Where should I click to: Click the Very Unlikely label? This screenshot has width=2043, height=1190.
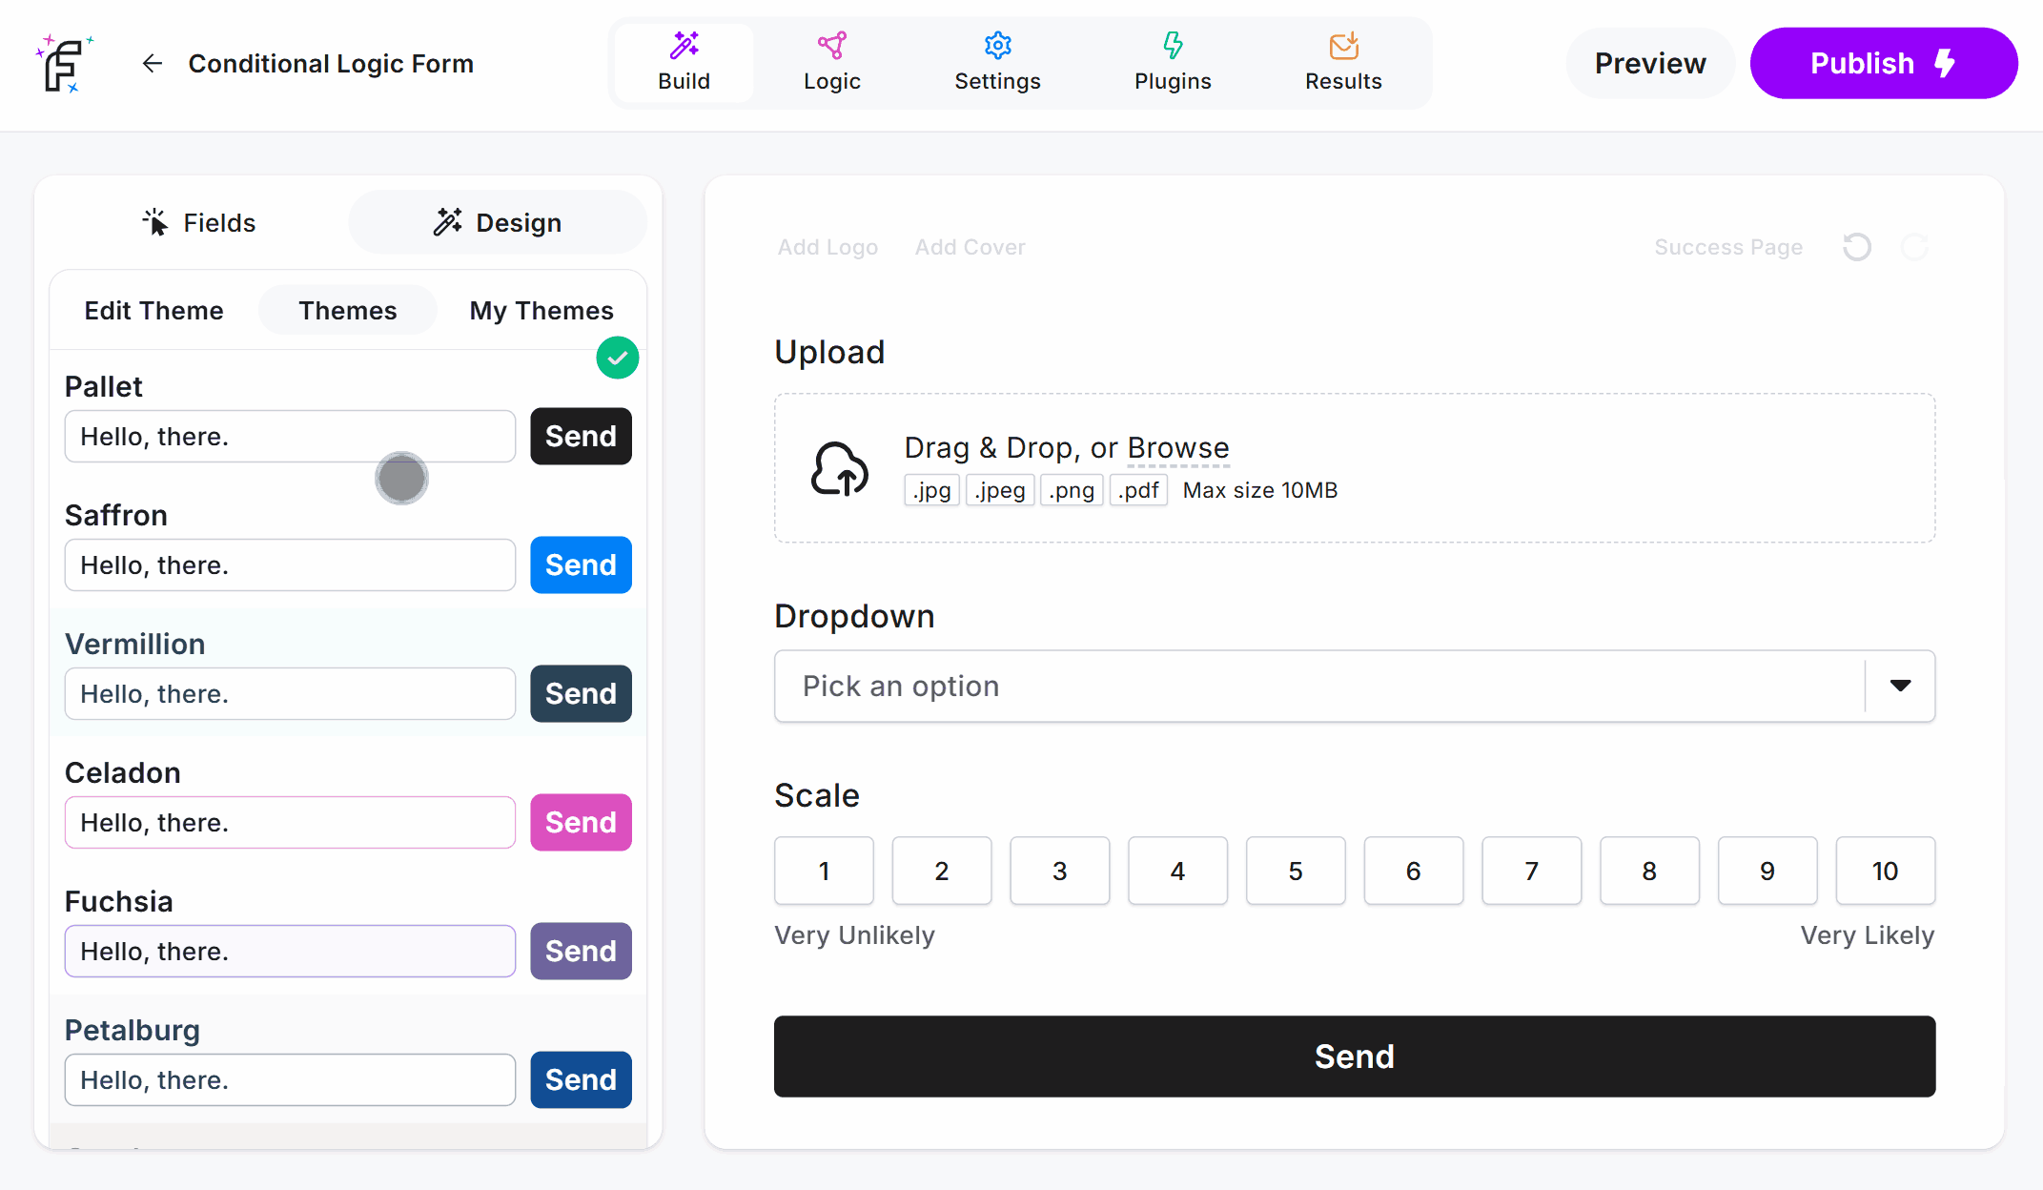pos(854,935)
